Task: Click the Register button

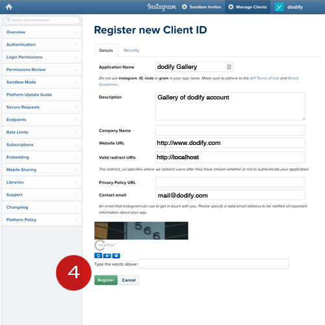Action: [106, 280]
